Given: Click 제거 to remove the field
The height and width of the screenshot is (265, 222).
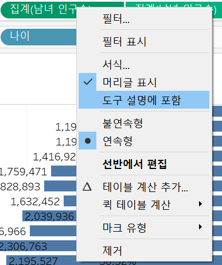Looking at the screenshot, I should (x=144, y=250).
